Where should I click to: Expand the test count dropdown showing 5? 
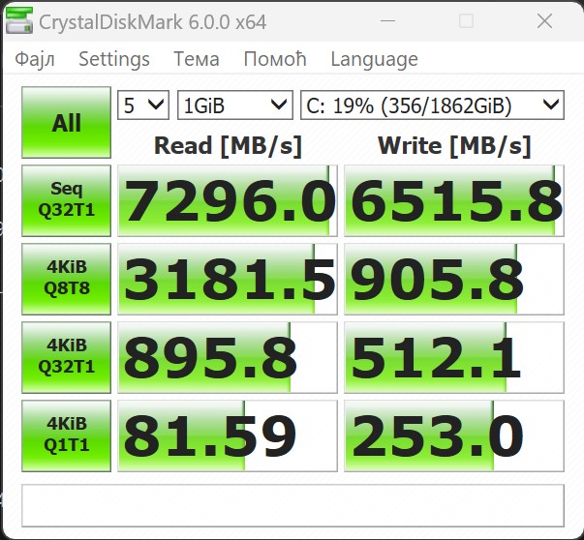click(143, 105)
